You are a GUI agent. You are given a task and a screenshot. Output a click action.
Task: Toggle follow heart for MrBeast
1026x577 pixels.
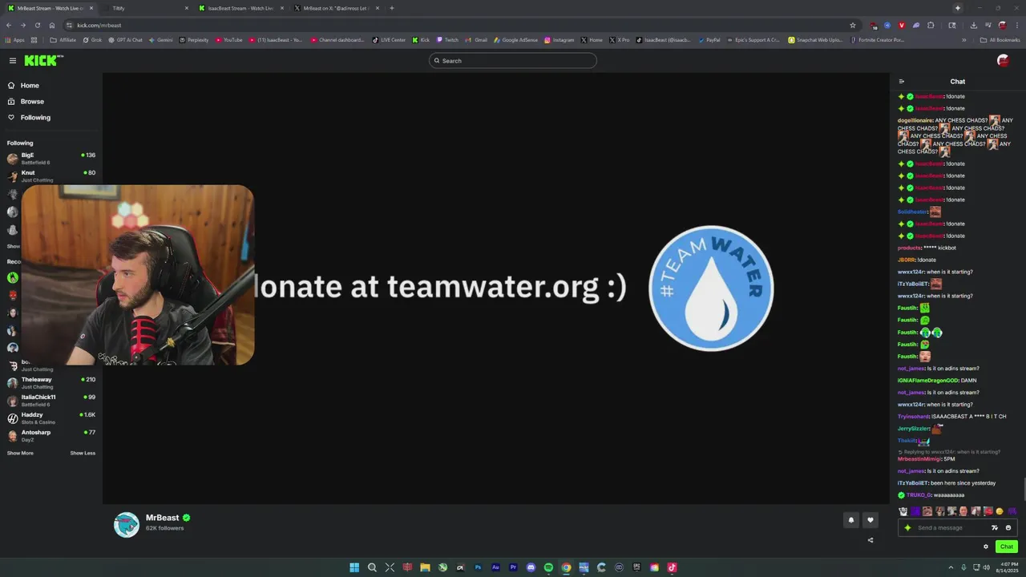(x=870, y=520)
